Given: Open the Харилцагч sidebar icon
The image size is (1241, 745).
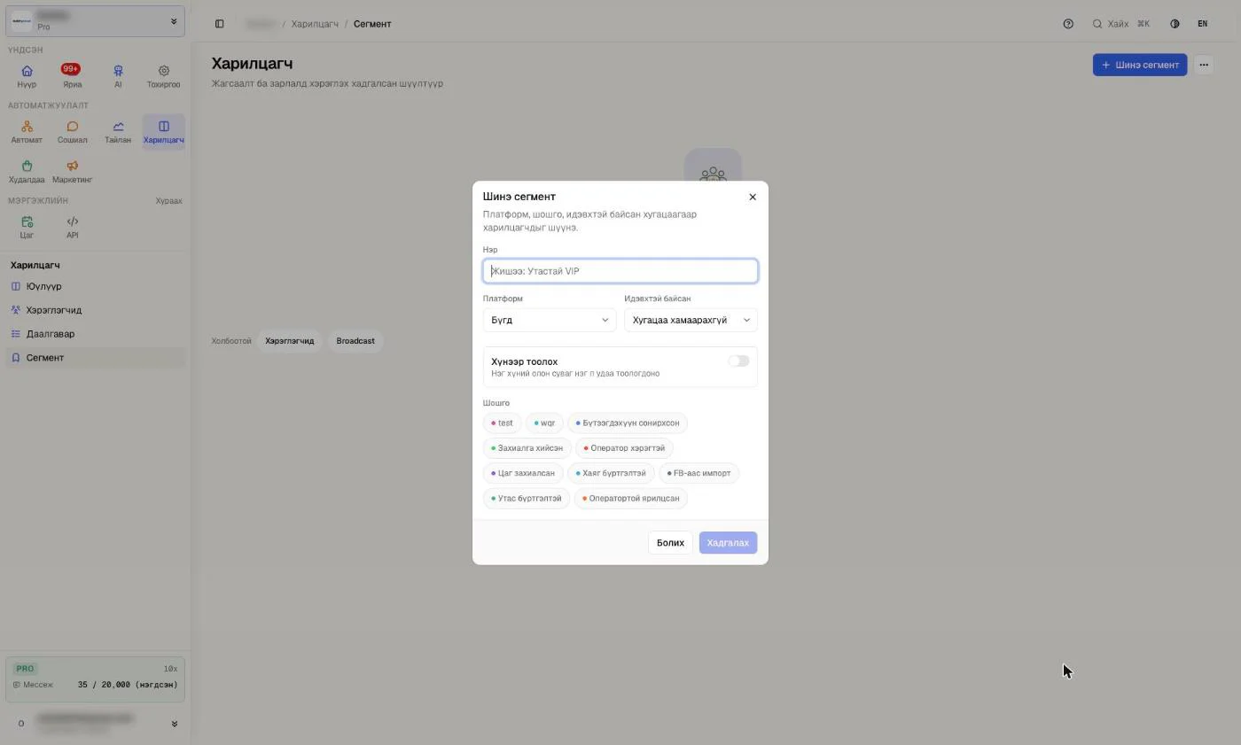Looking at the screenshot, I should [163, 132].
